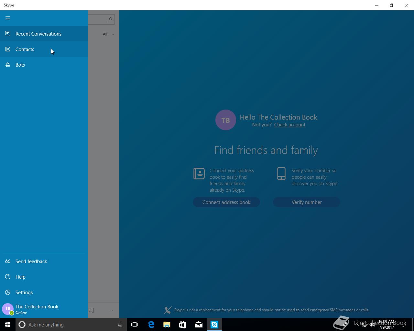
Task: Open File Explorer from taskbar
Action: tap(167, 325)
